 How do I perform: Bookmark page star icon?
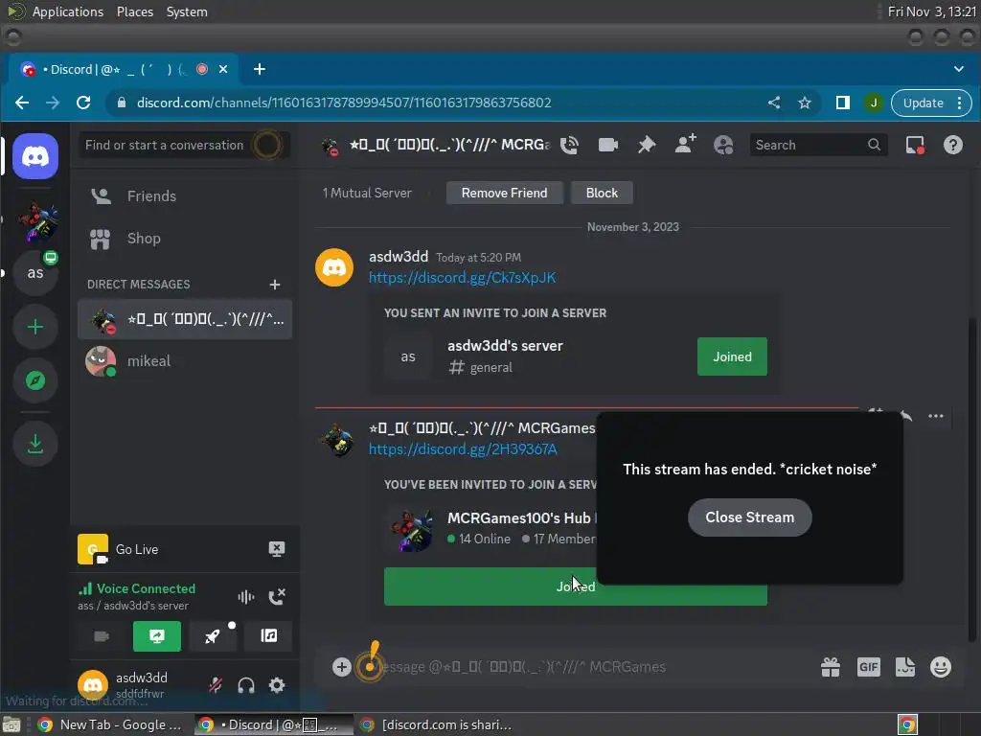pos(805,103)
